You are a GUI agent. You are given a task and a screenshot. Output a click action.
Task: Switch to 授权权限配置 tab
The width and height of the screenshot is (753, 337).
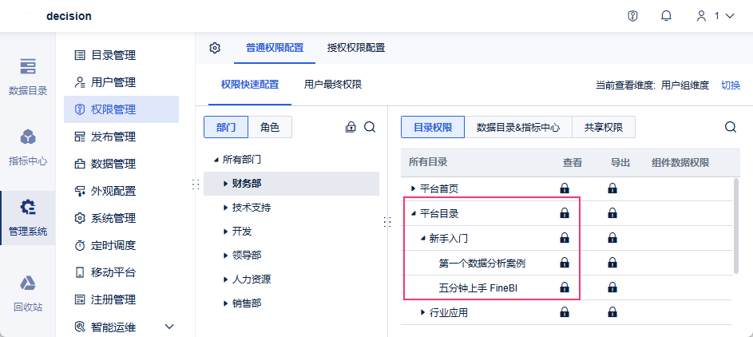coord(356,48)
